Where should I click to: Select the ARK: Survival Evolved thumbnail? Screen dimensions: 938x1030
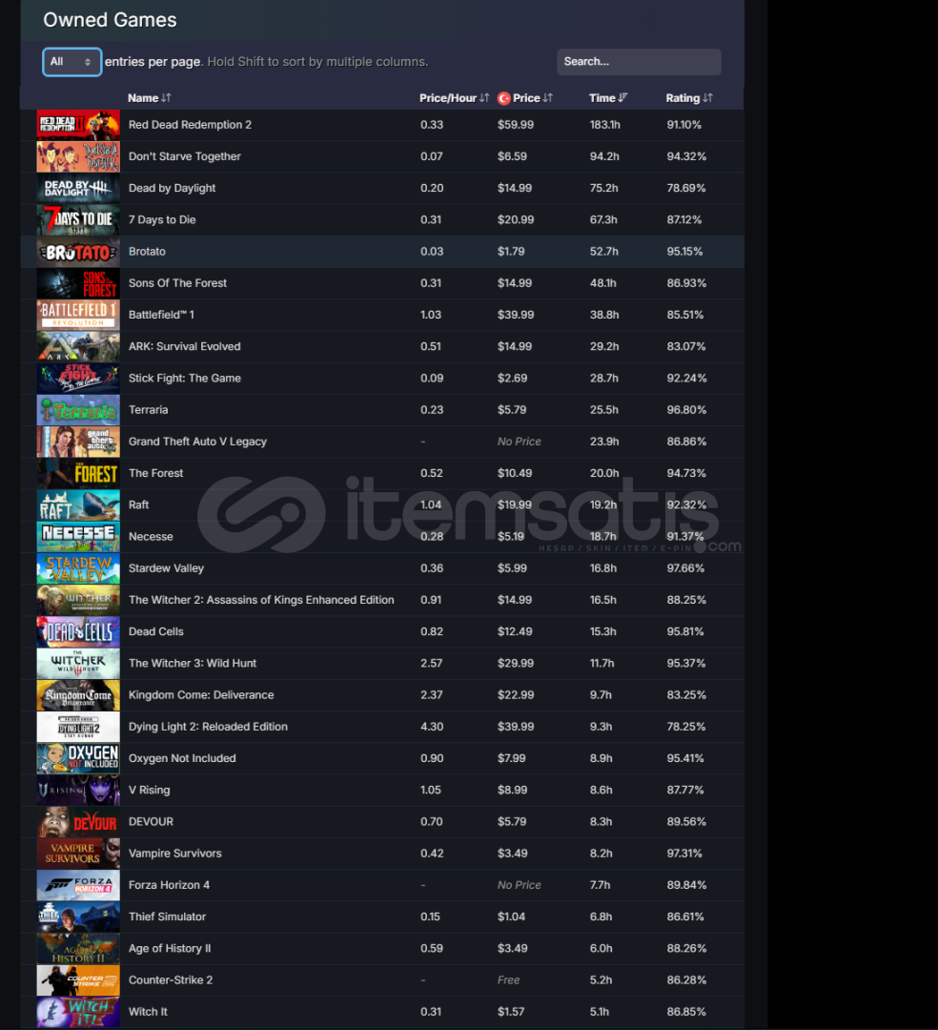tap(78, 347)
